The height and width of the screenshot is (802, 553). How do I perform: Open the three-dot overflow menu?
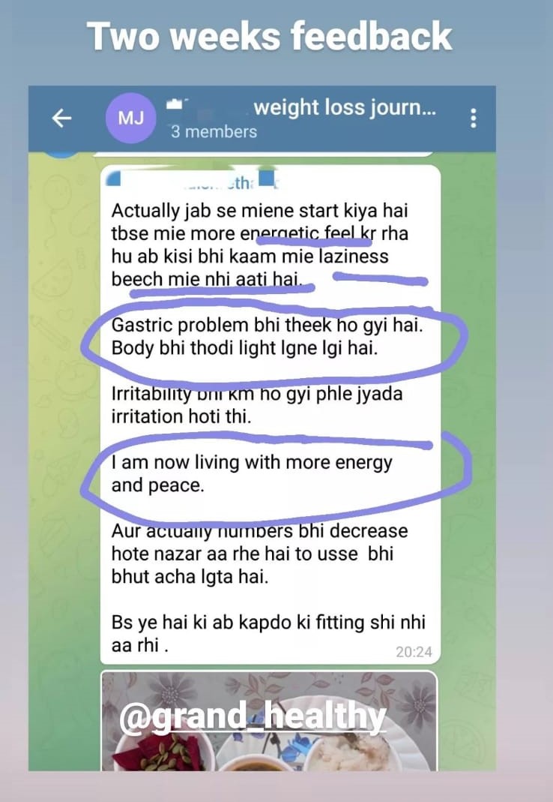(x=474, y=118)
